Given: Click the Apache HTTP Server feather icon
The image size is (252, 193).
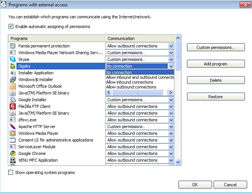Looking at the screenshot, I should (x=13, y=127).
